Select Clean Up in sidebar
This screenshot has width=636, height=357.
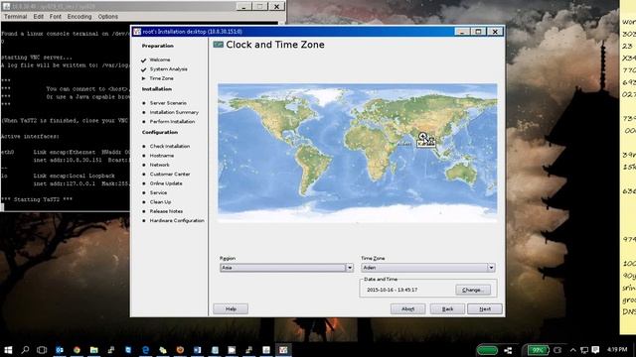(x=160, y=202)
